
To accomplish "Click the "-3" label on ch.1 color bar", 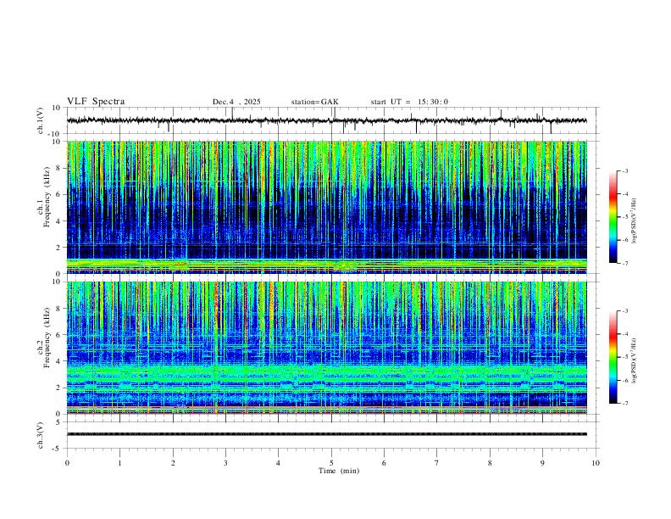I will pos(624,171).
